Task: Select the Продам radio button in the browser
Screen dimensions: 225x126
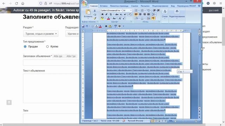Action: [x=25, y=47]
